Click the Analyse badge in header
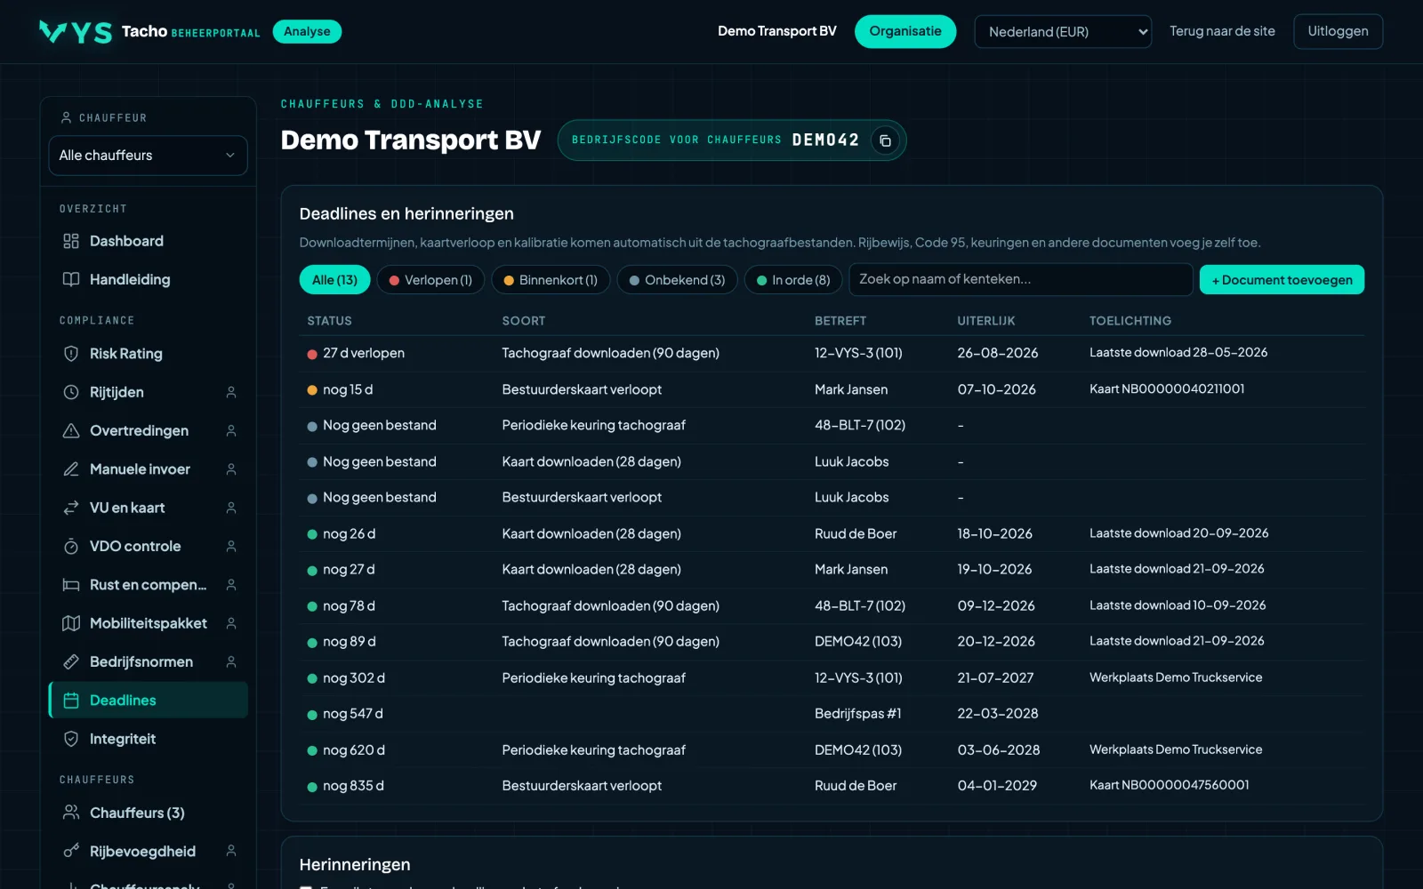1423x889 pixels. (x=307, y=32)
